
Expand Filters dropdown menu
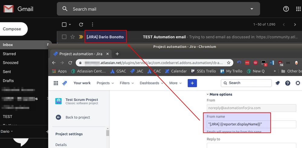tap(127, 83)
